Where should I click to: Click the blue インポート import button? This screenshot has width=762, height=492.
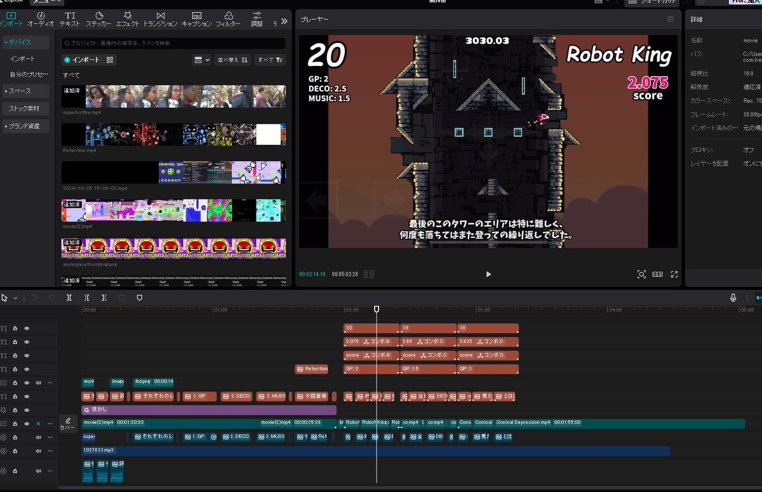[81, 60]
